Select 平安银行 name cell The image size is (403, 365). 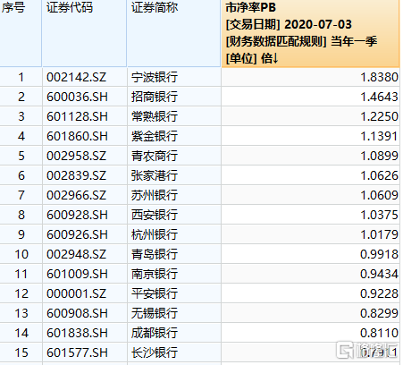point(174,293)
